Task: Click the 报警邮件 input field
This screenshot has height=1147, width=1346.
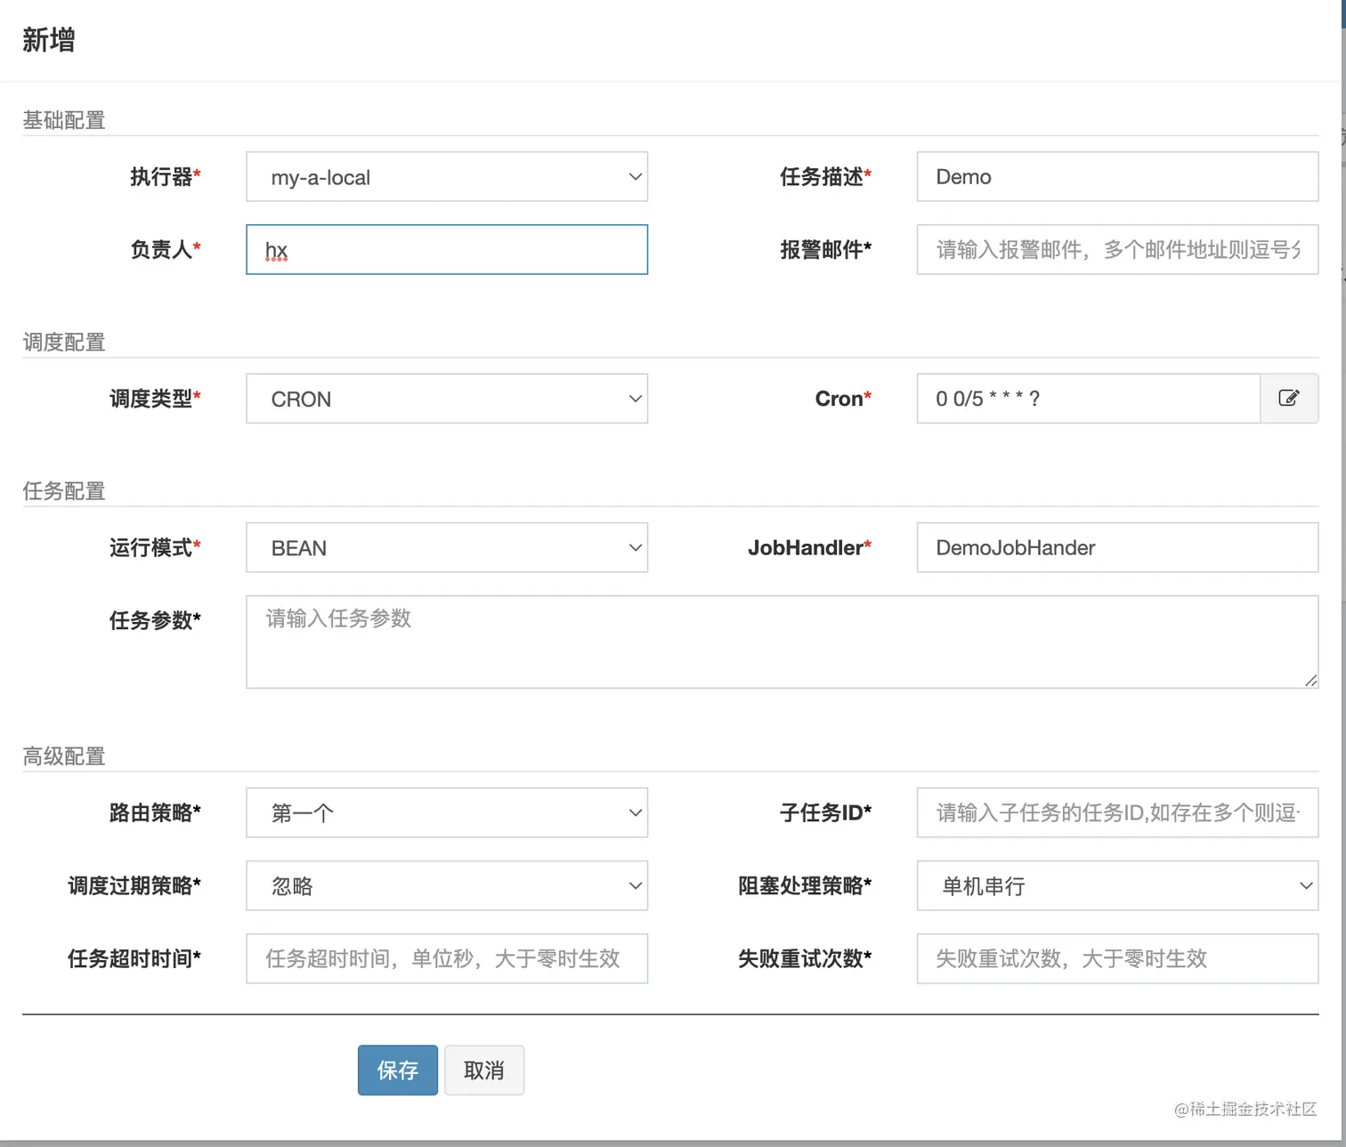Action: [x=1117, y=249]
